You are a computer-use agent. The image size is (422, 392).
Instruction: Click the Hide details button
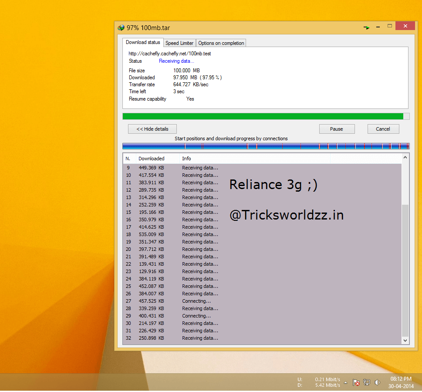(152, 129)
